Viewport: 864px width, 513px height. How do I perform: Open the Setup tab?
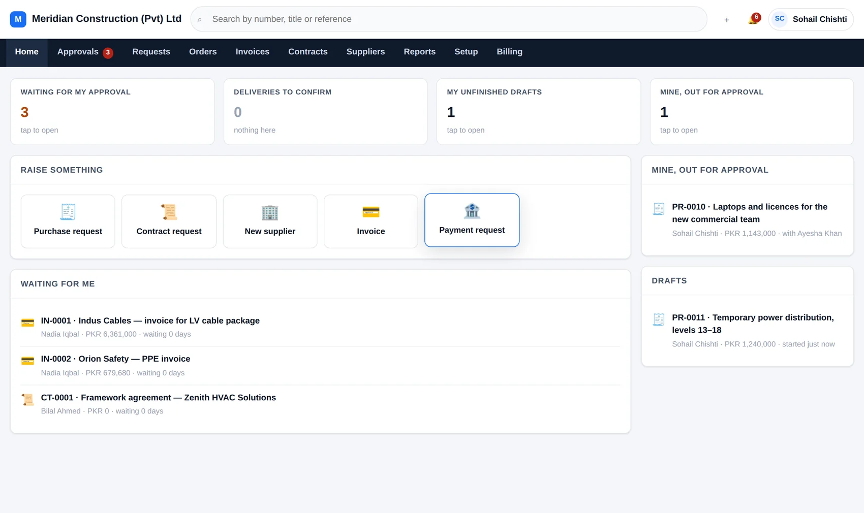click(x=466, y=52)
